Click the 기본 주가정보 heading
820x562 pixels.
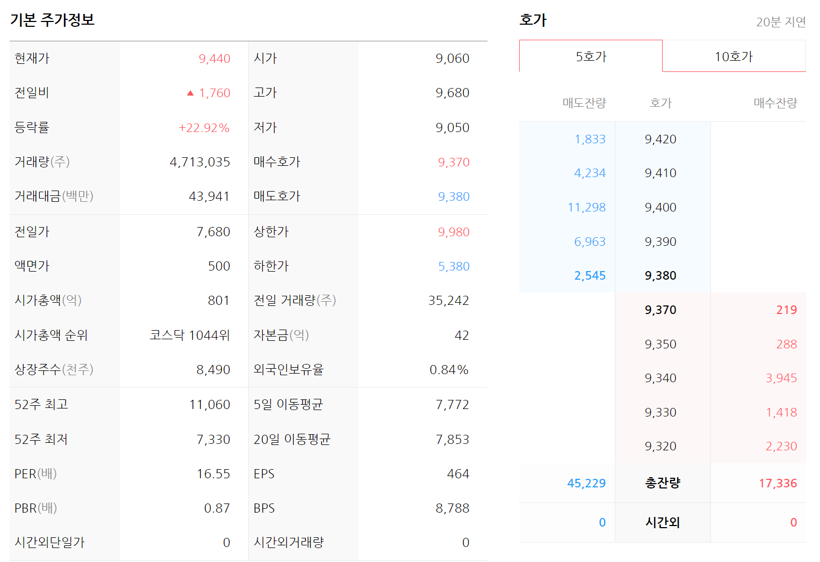click(53, 20)
